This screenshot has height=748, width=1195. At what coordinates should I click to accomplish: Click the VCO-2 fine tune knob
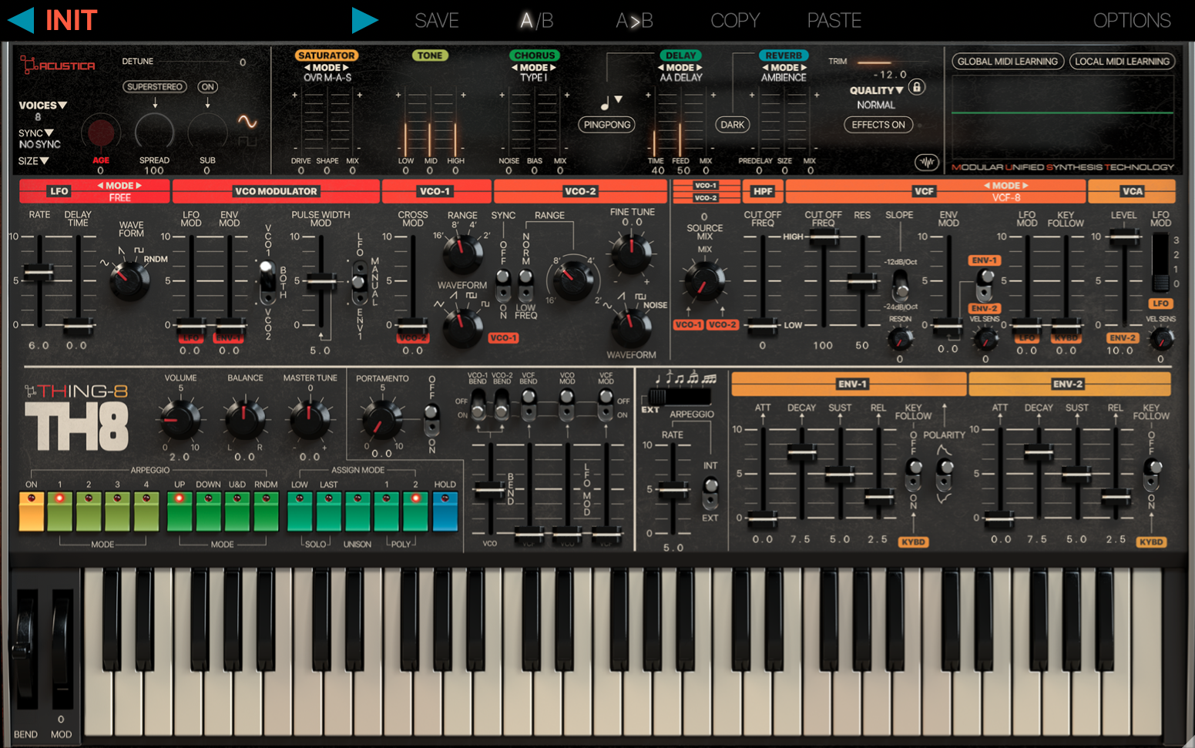[x=631, y=253]
